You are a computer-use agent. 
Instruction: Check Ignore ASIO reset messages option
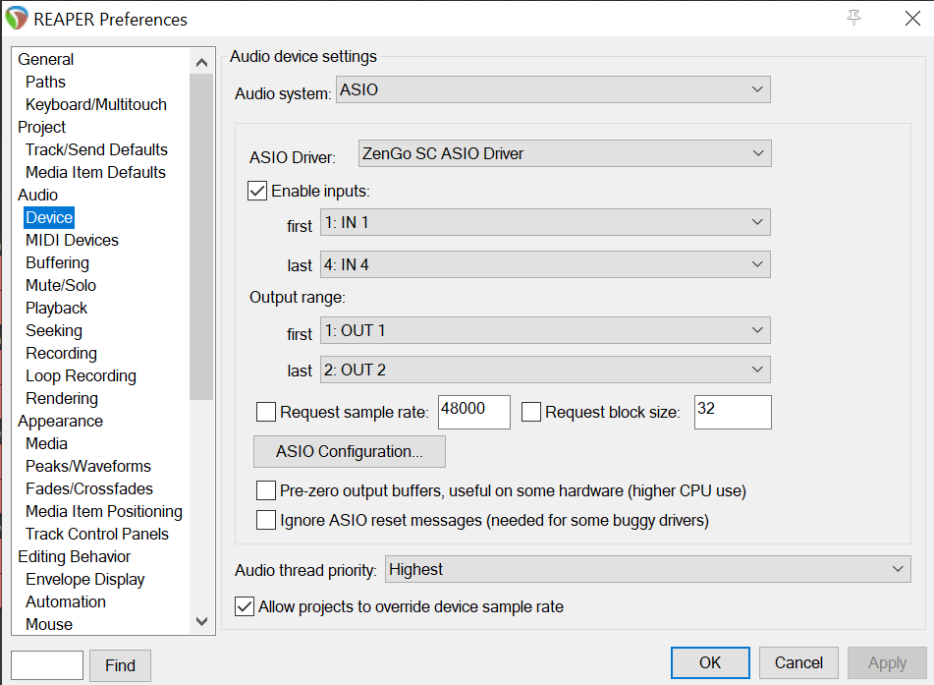click(266, 520)
